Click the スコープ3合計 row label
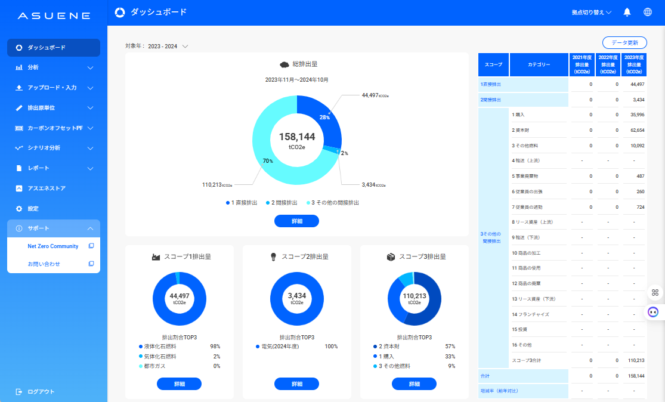 tap(526, 360)
